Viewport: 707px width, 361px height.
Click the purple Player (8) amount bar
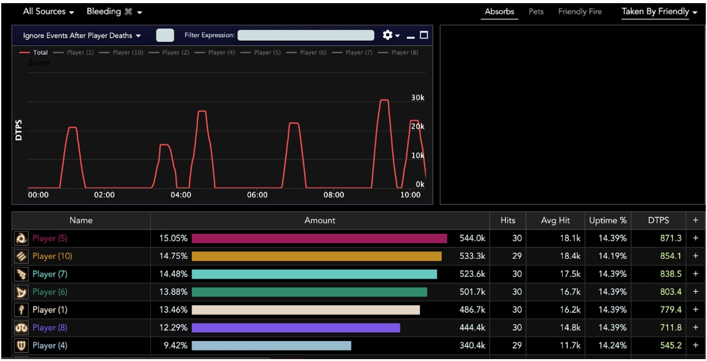tap(296, 328)
